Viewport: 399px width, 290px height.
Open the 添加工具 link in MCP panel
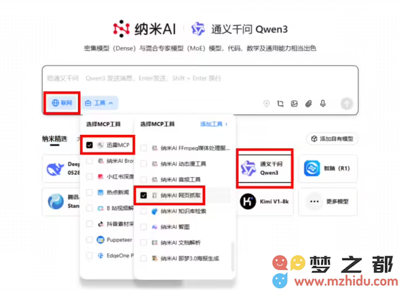214,124
